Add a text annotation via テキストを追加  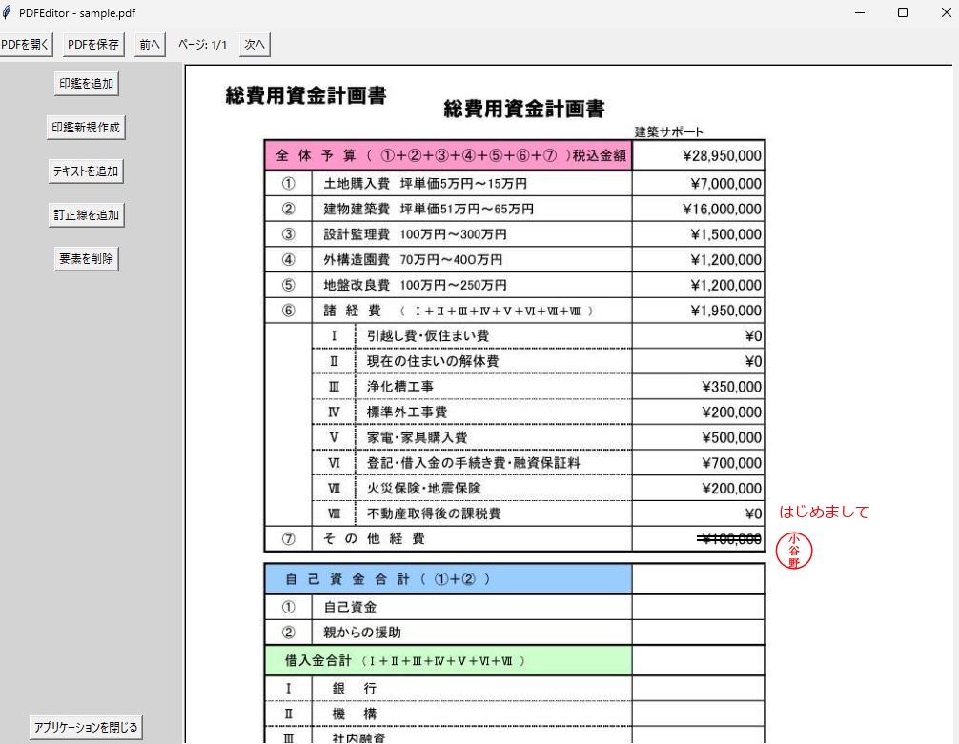point(87,171)
